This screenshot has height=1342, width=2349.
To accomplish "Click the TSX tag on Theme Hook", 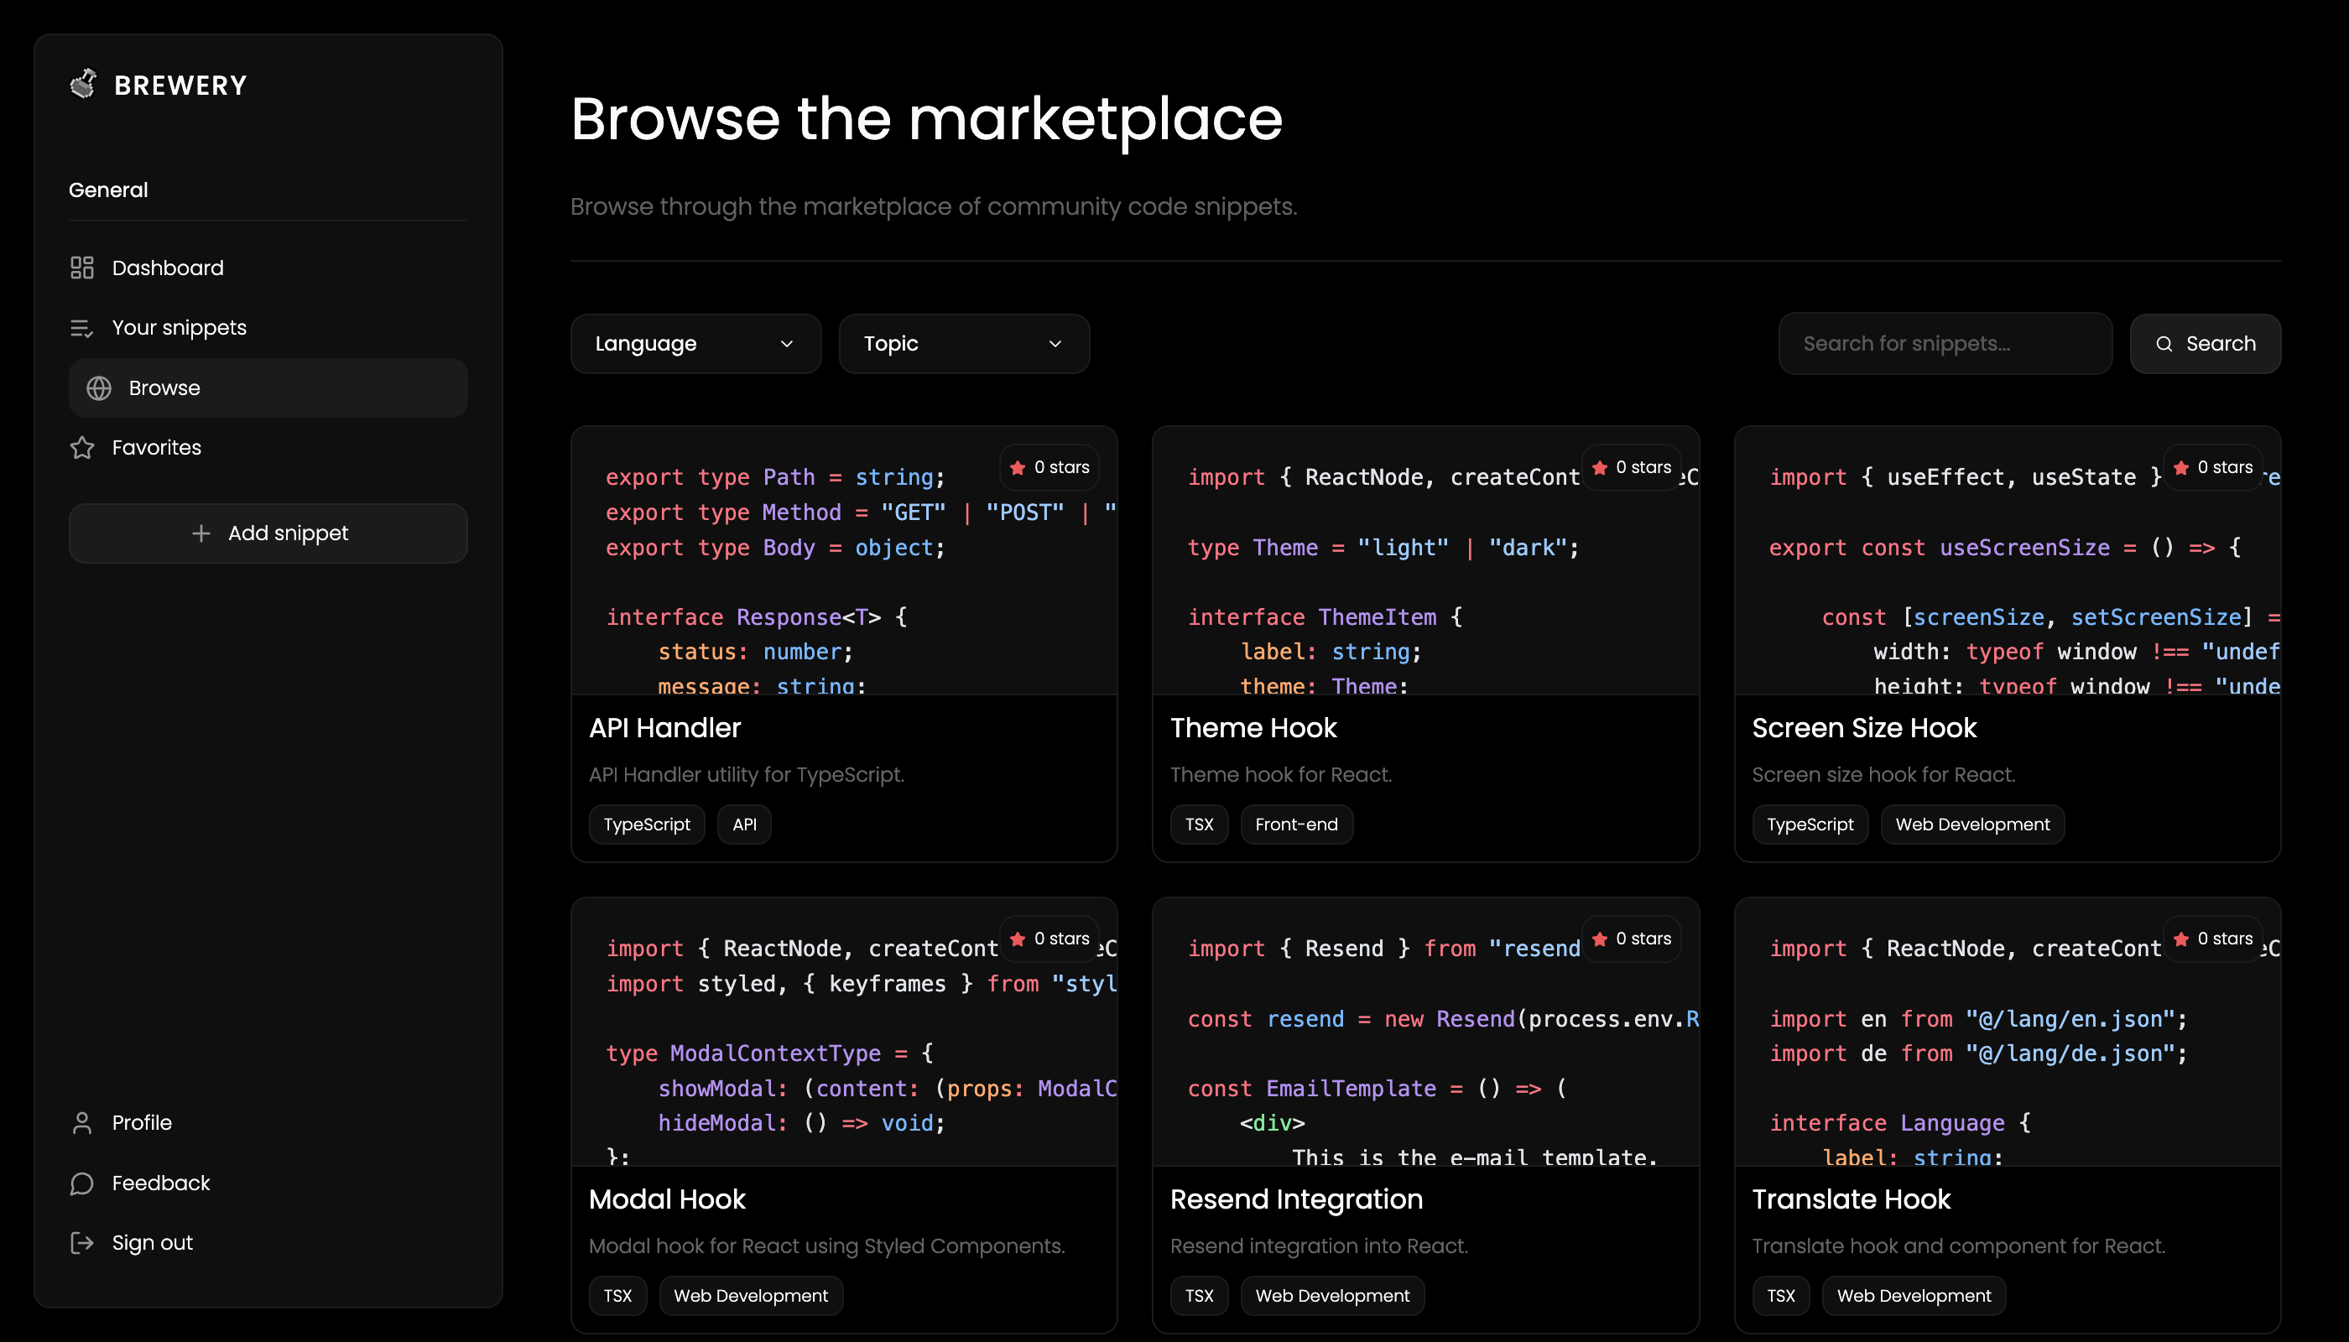I will (x=1200, y=824).
